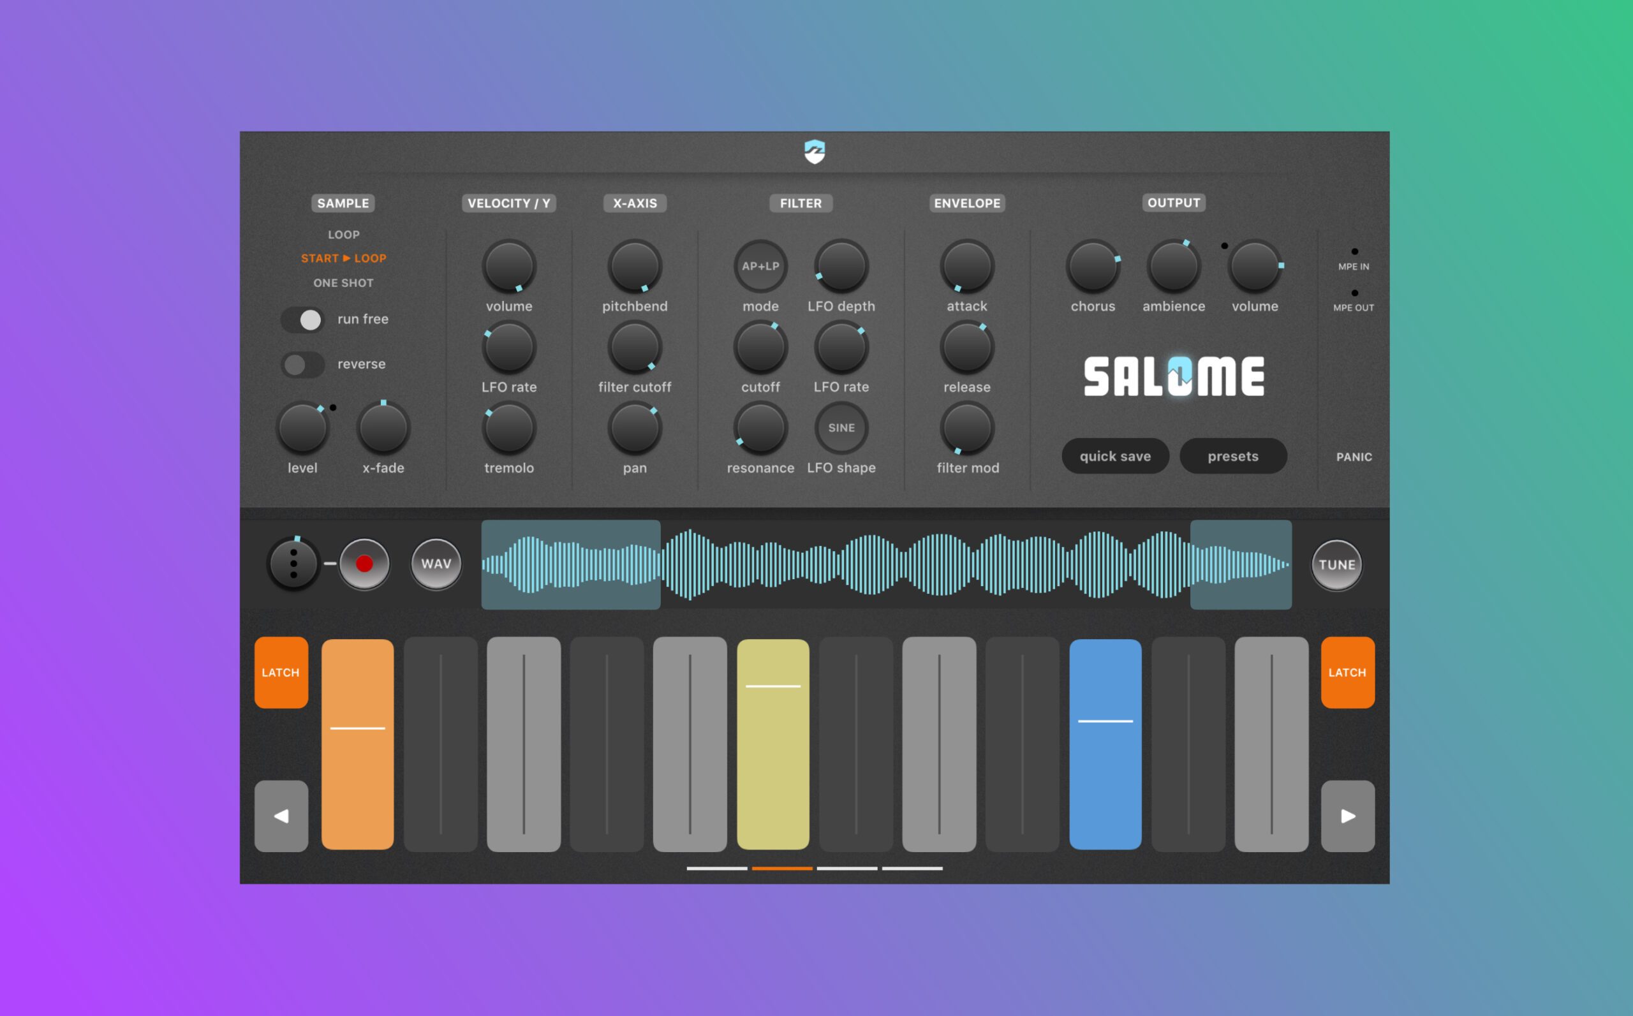Image resolution: width=1633 pixels, height=1016 pixels.
Task: Click the WAV import button
Action: pyautogui.click(x=436, y=564)
